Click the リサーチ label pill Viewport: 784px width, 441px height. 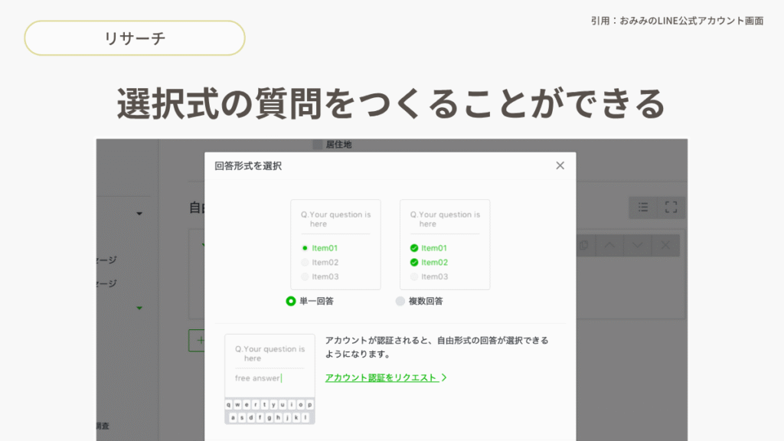pyautogui.click(x=135, y=38)
